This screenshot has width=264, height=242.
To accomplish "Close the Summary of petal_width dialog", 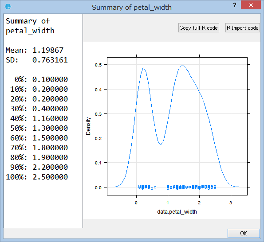I will coord(251,5).
